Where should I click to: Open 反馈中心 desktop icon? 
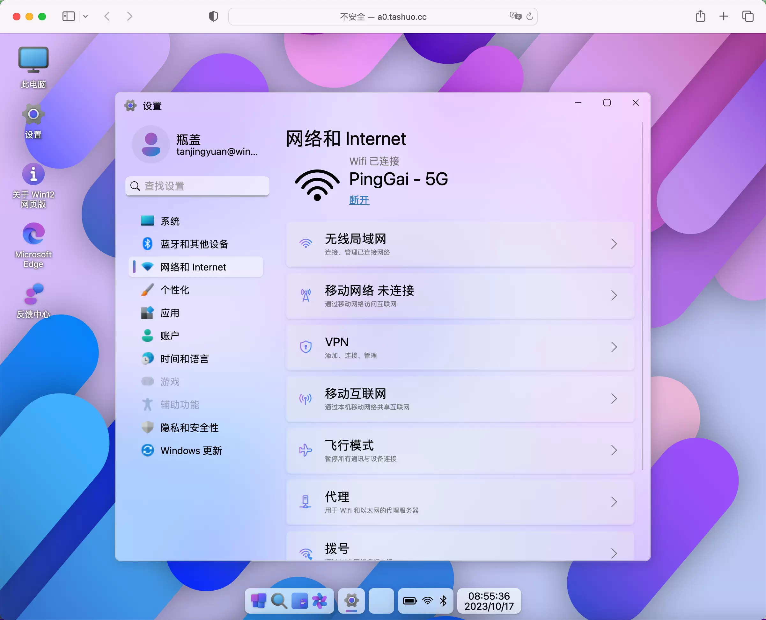(33, 301)
